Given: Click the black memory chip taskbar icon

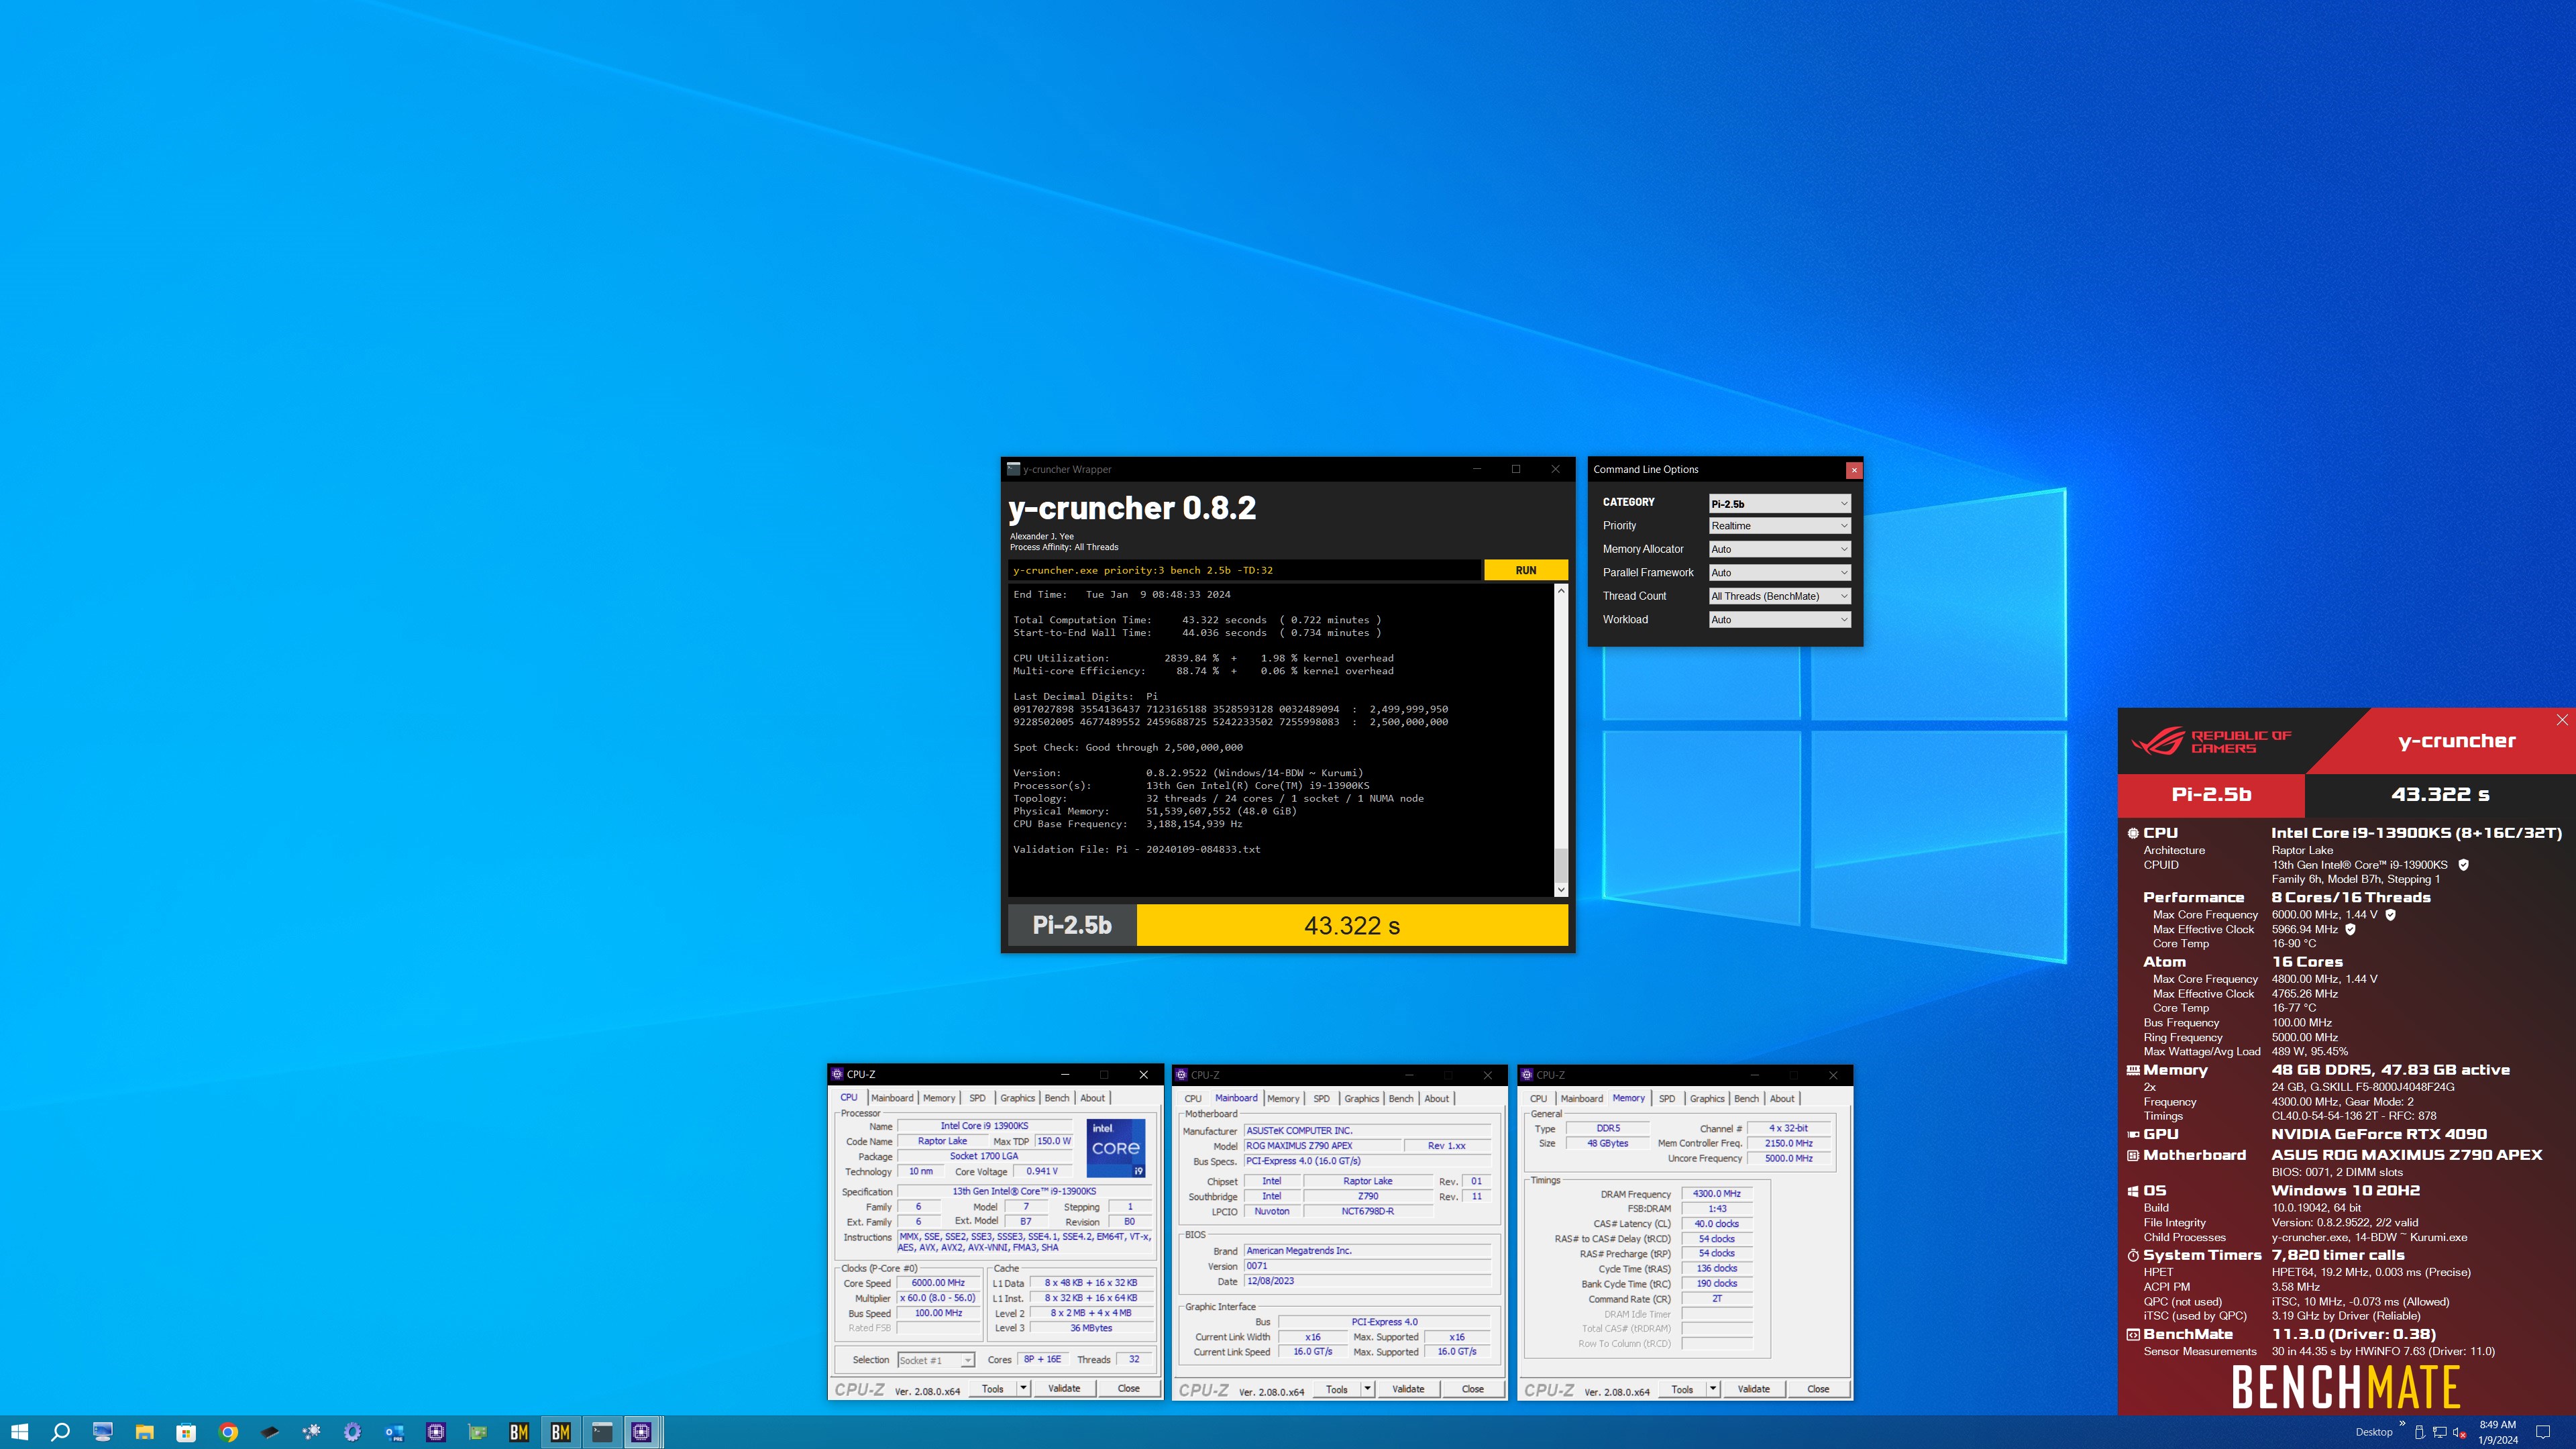Looking at the screenshot, I should pyautogui.click(x=270, y=1432).
